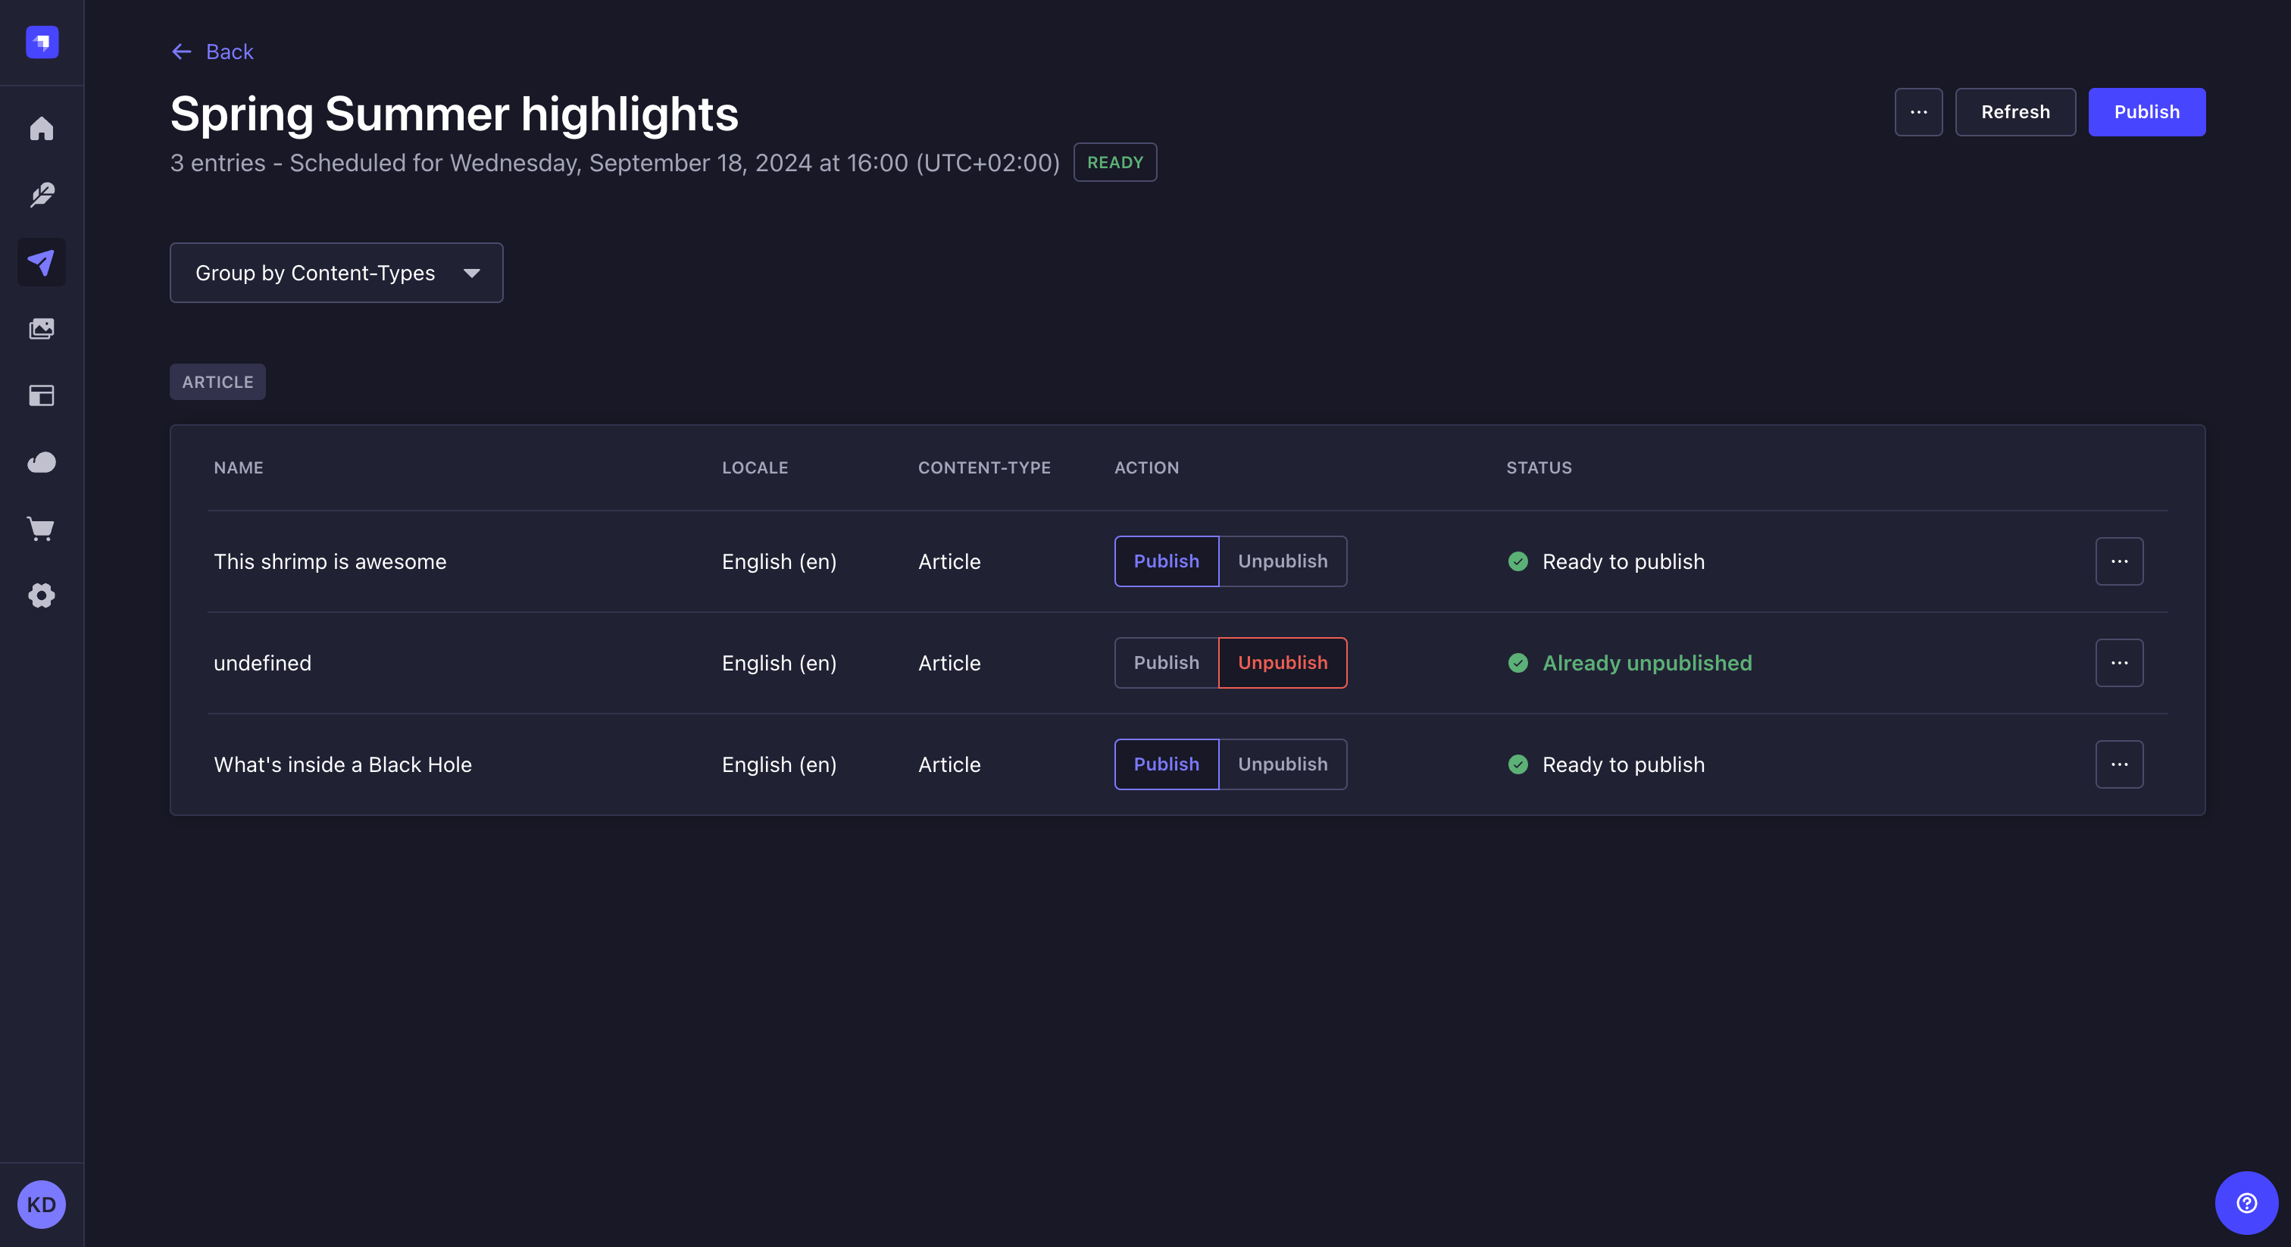Open the Home icon in sidebar

(x=42, y=129)
